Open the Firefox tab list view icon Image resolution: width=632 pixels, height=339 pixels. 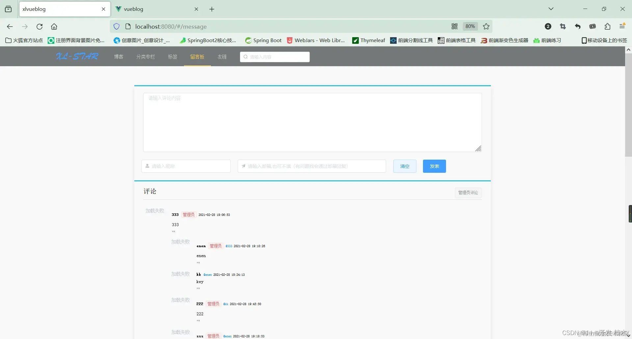pos(8,9)
